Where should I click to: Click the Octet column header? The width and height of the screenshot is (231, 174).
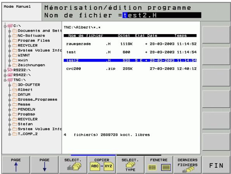[x=124, y=36]
